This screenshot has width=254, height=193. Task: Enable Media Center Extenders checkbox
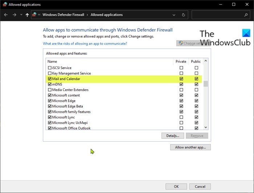[x=50, y=90]
